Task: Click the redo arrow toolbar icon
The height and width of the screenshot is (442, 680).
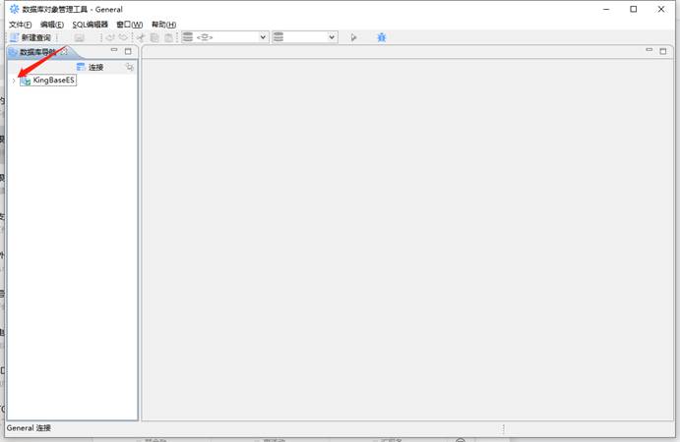Action: (124, 37)
